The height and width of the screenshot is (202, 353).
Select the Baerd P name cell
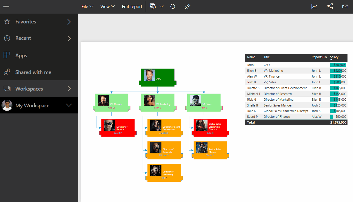point(252,117)
